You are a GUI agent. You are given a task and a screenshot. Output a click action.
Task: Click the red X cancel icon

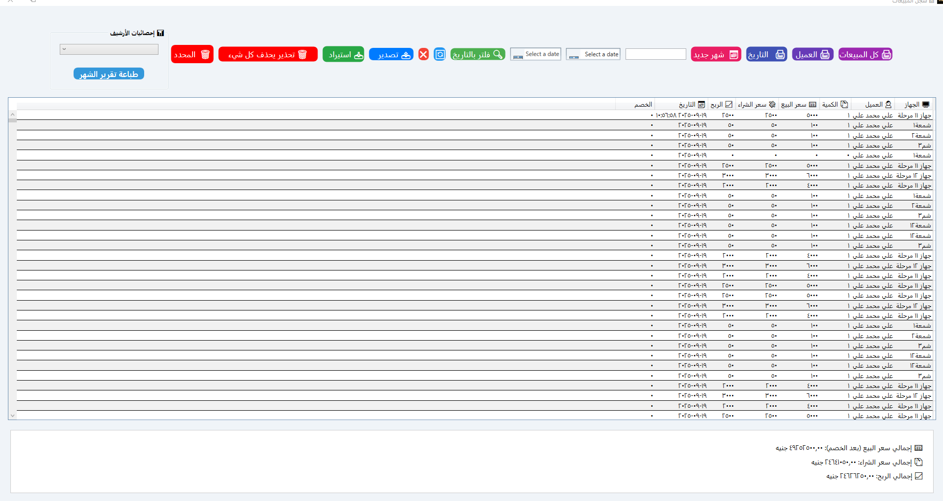click(x=423, y=54)
